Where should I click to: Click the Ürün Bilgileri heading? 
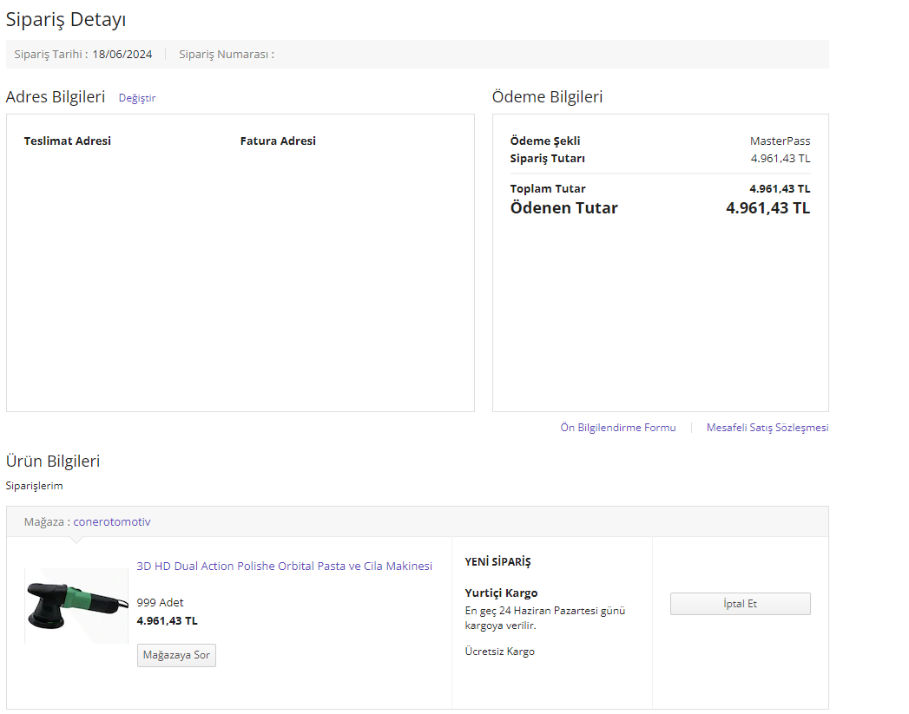pyautogui.click(x=53, y=461)
